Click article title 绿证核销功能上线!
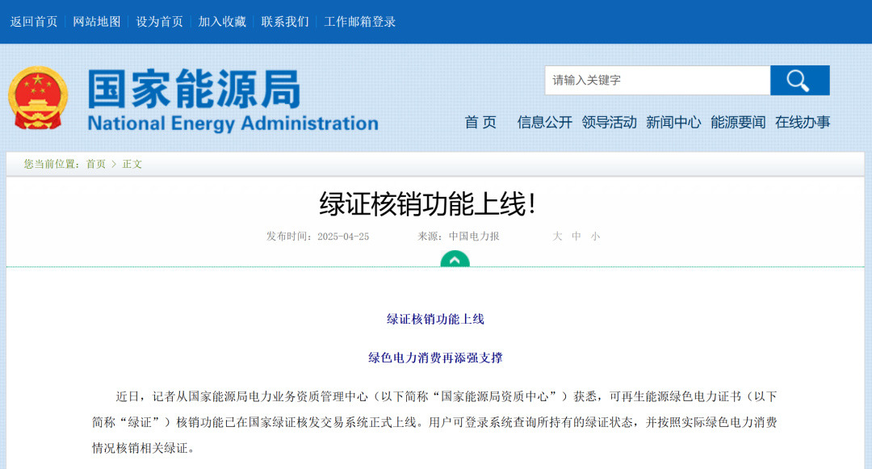The height and width of the screenshot is (469, 872). (x=428, y=204)
